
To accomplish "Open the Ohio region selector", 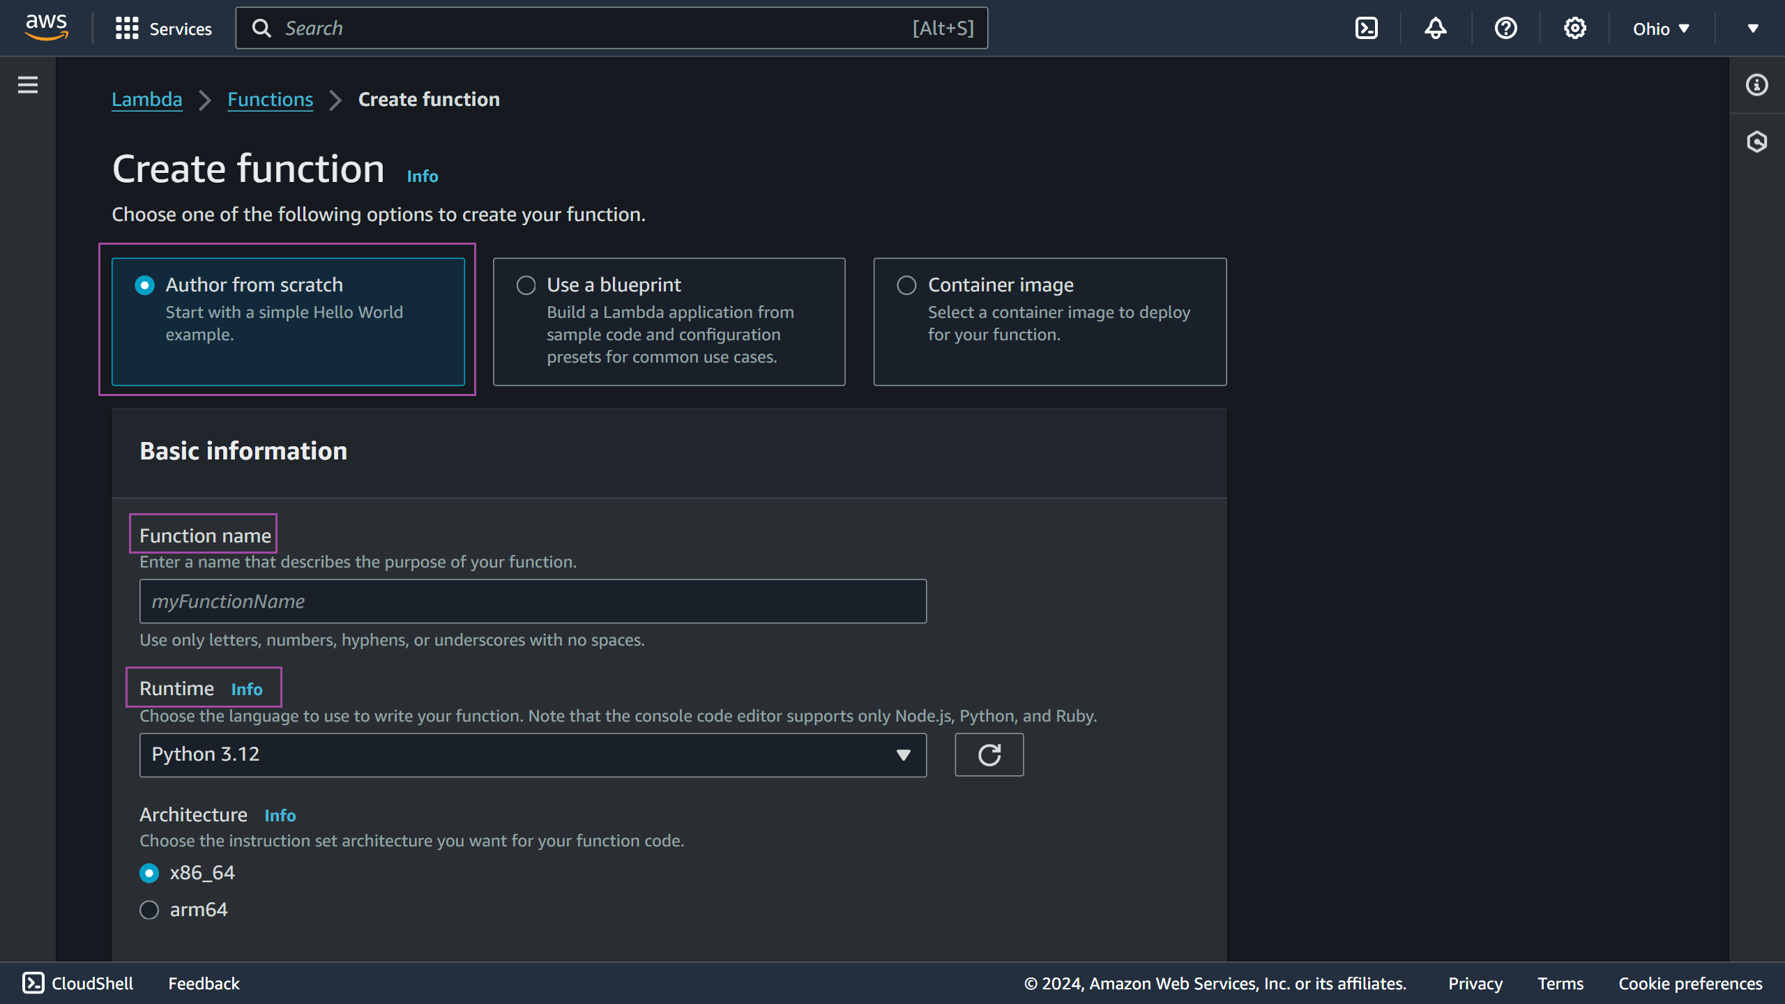I will click(1661, 29).
